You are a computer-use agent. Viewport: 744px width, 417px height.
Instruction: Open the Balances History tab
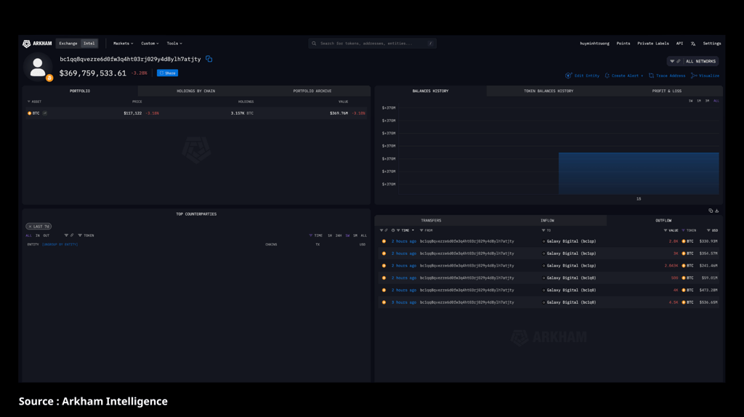click(x=430, y=91)
